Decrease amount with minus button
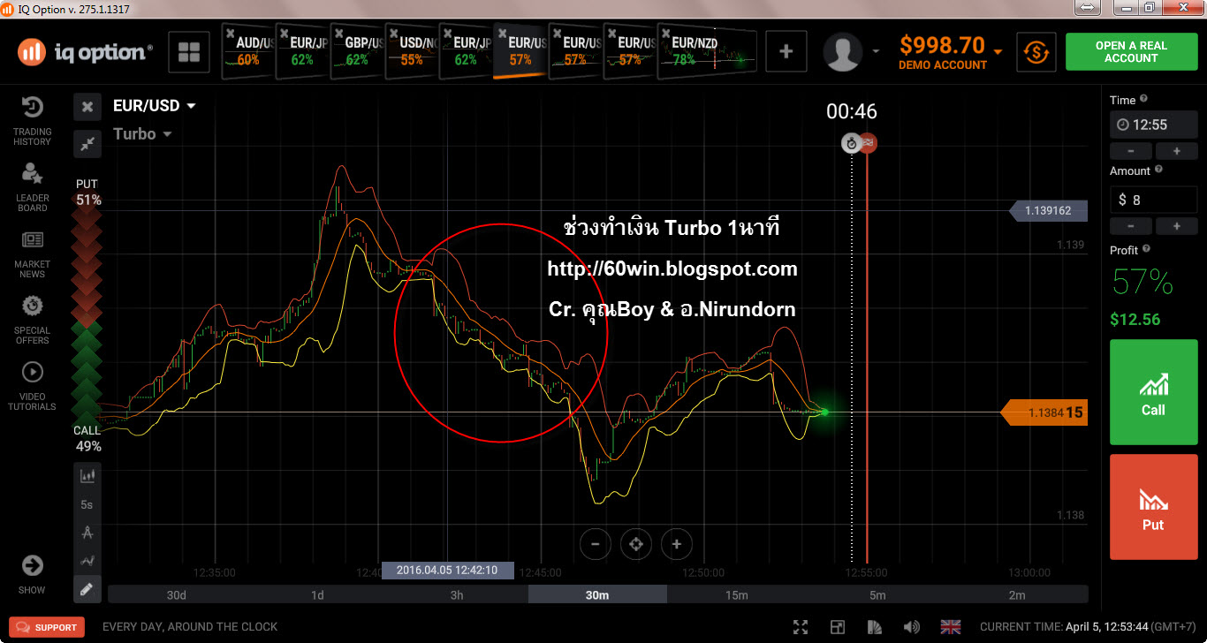The width and height of the screenshot is (1207, 643). pyautogui.click(x=1131, y=226)
